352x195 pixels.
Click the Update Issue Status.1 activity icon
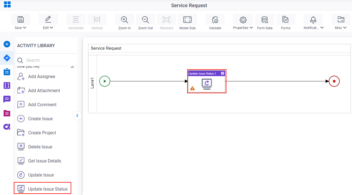[x=207, y=84]
